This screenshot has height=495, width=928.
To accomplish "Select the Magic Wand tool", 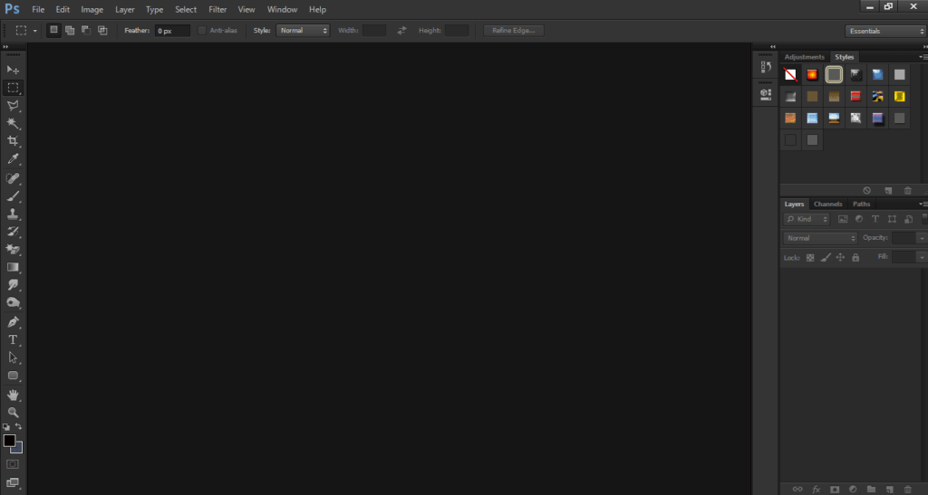I will tap(14, 123).
